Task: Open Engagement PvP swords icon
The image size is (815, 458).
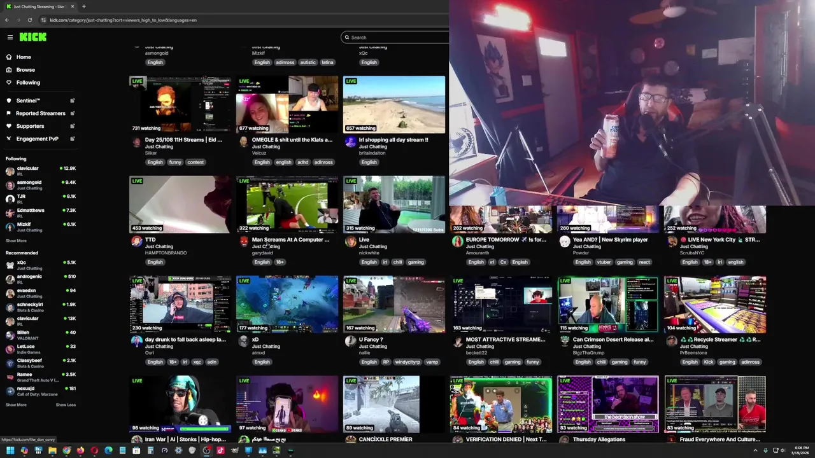Action: point(9,139)
